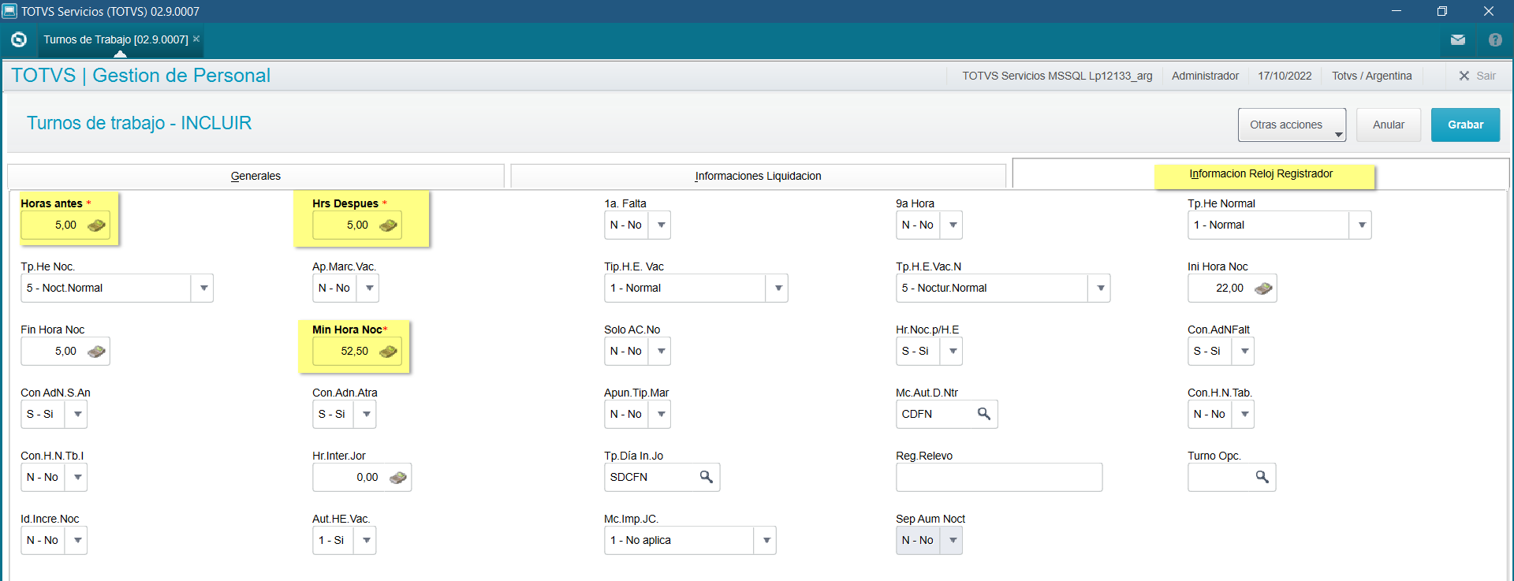1514x581 pixels.
Task: Expand the 9a Hora dropdown
Action: click(953, 225)
